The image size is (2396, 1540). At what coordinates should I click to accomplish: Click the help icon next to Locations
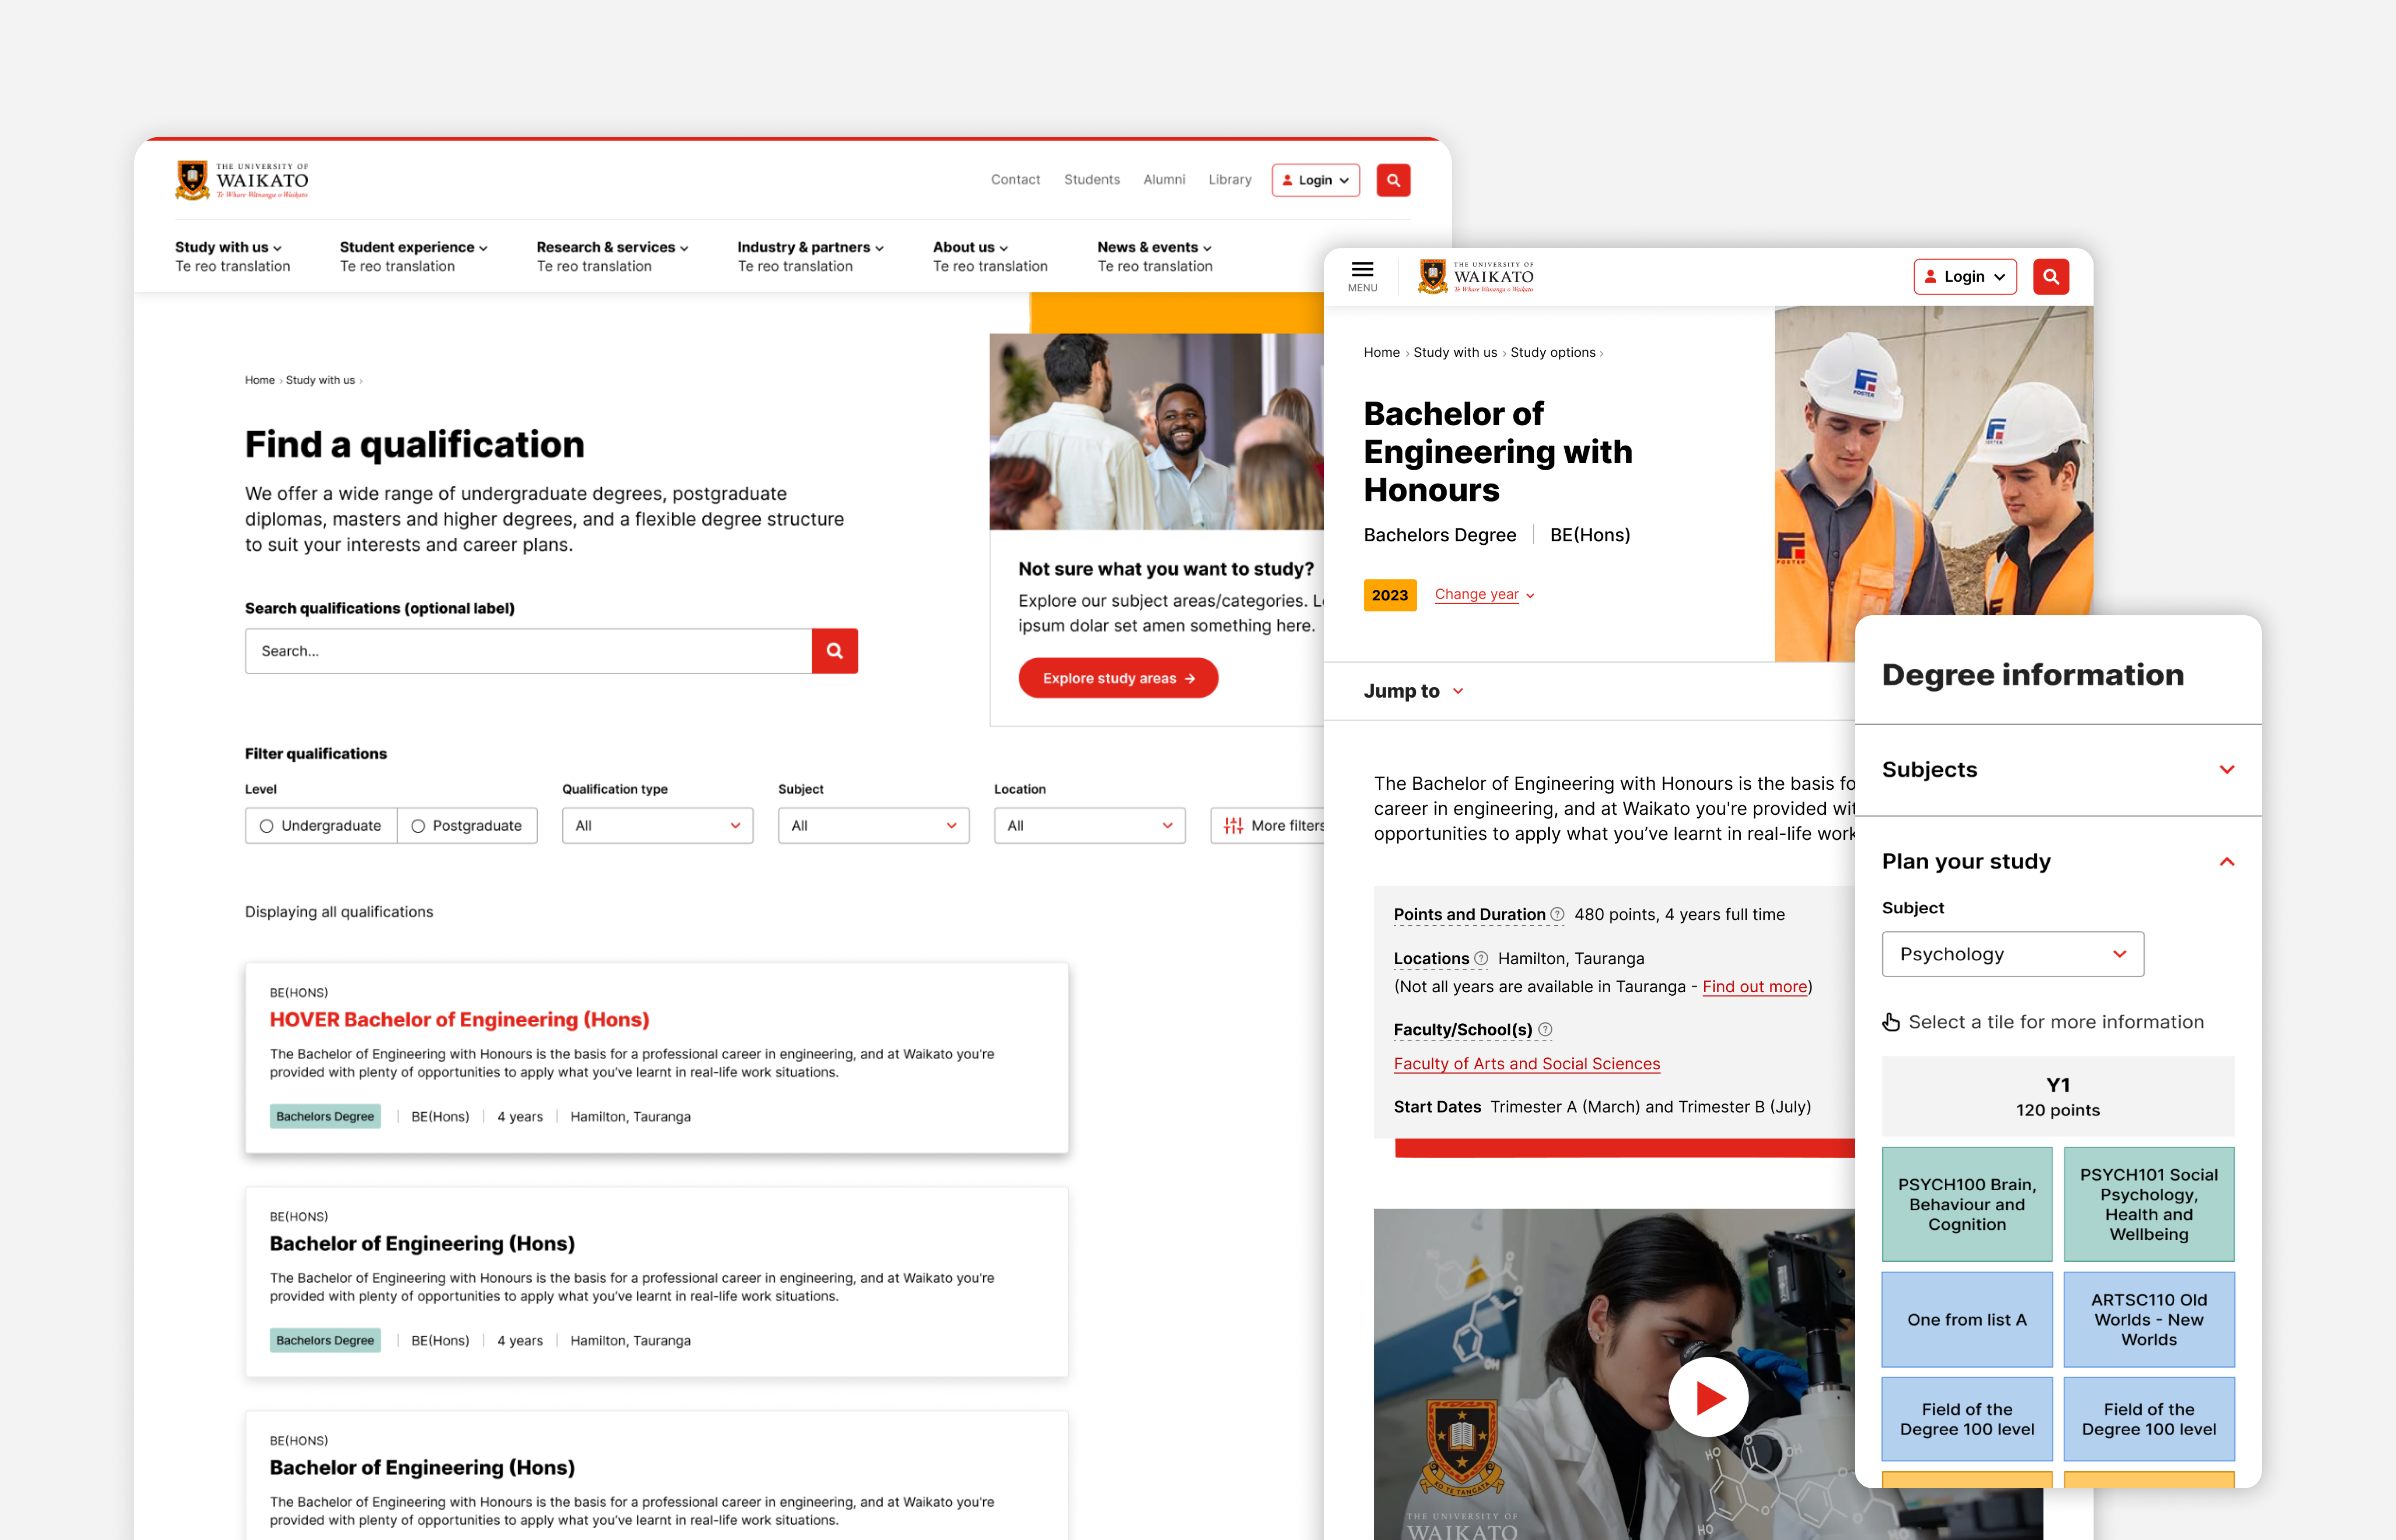(x=1481, y=958)
